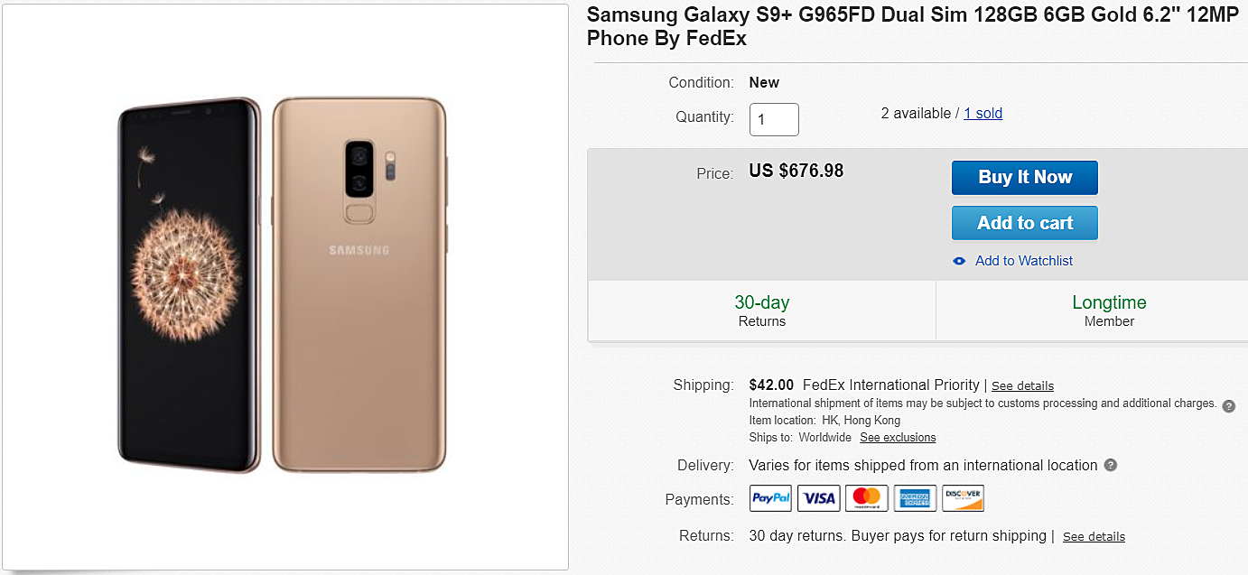Click the 30-day Returns panel
This screenshot has height=575, width=1248.
762,311
